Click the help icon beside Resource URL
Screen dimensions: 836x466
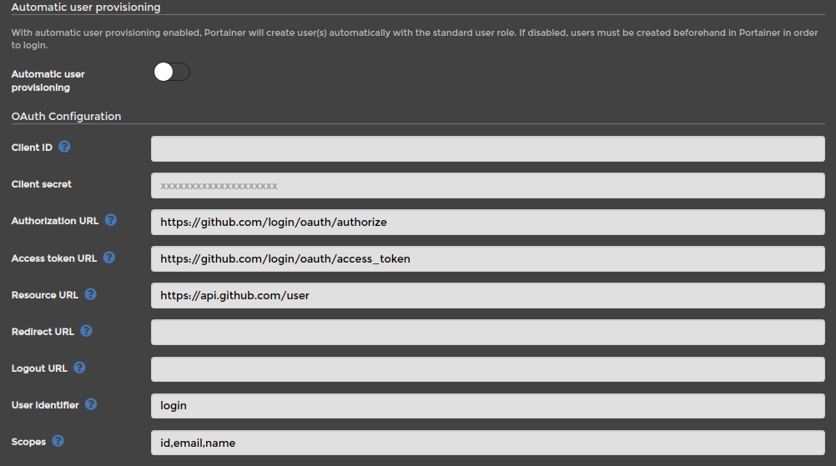coord(91,294)
